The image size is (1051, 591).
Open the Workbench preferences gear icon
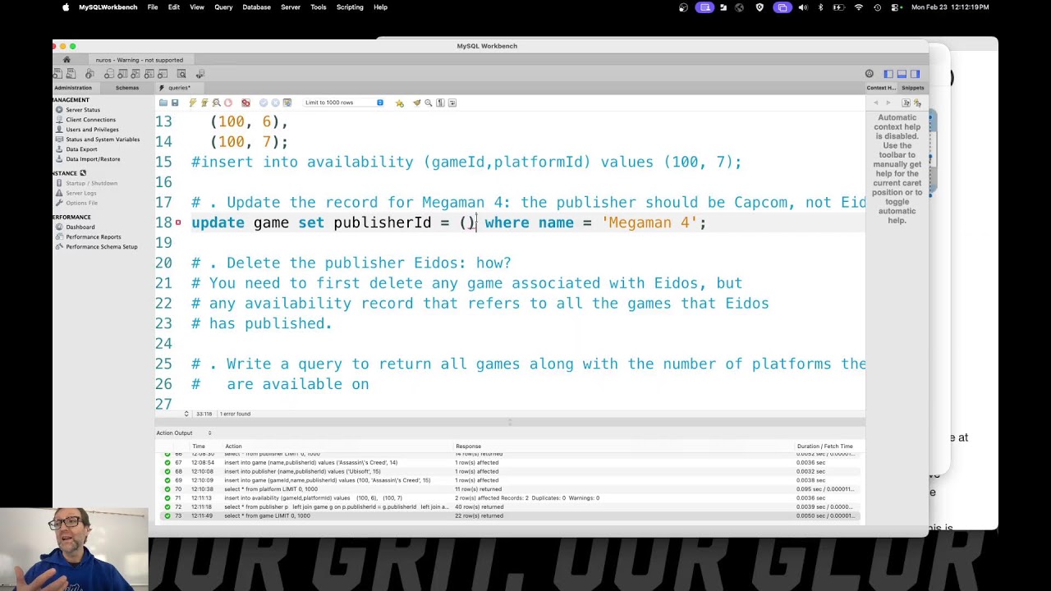coord(870,74)
